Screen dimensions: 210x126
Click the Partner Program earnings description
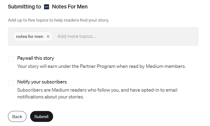pyautogui.click(x=102, y=66)
